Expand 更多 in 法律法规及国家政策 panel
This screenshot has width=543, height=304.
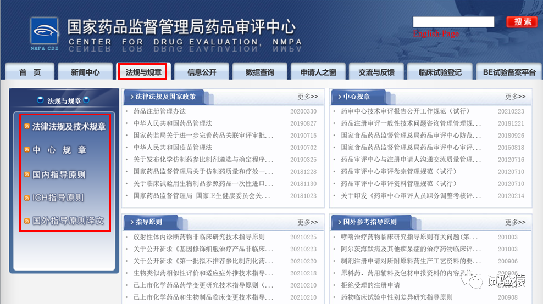pyautogui.click(x=308, y=97)
